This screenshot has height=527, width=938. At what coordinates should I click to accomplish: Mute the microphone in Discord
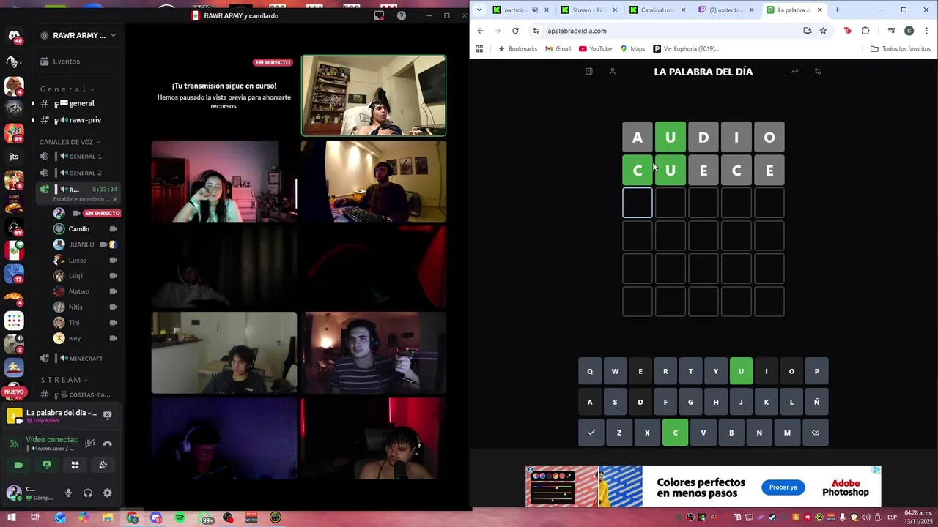68,493
